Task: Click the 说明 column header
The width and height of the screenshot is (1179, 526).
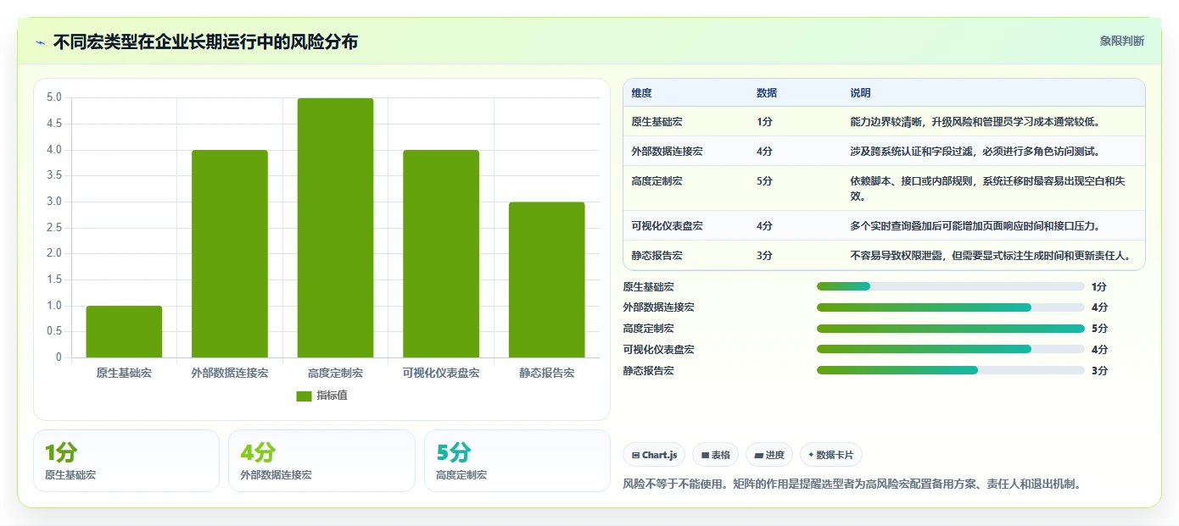Action: pyautogui.click(x=861, y=93)
